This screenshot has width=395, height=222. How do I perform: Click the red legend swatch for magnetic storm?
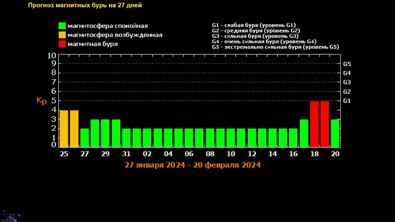(62, 44)
